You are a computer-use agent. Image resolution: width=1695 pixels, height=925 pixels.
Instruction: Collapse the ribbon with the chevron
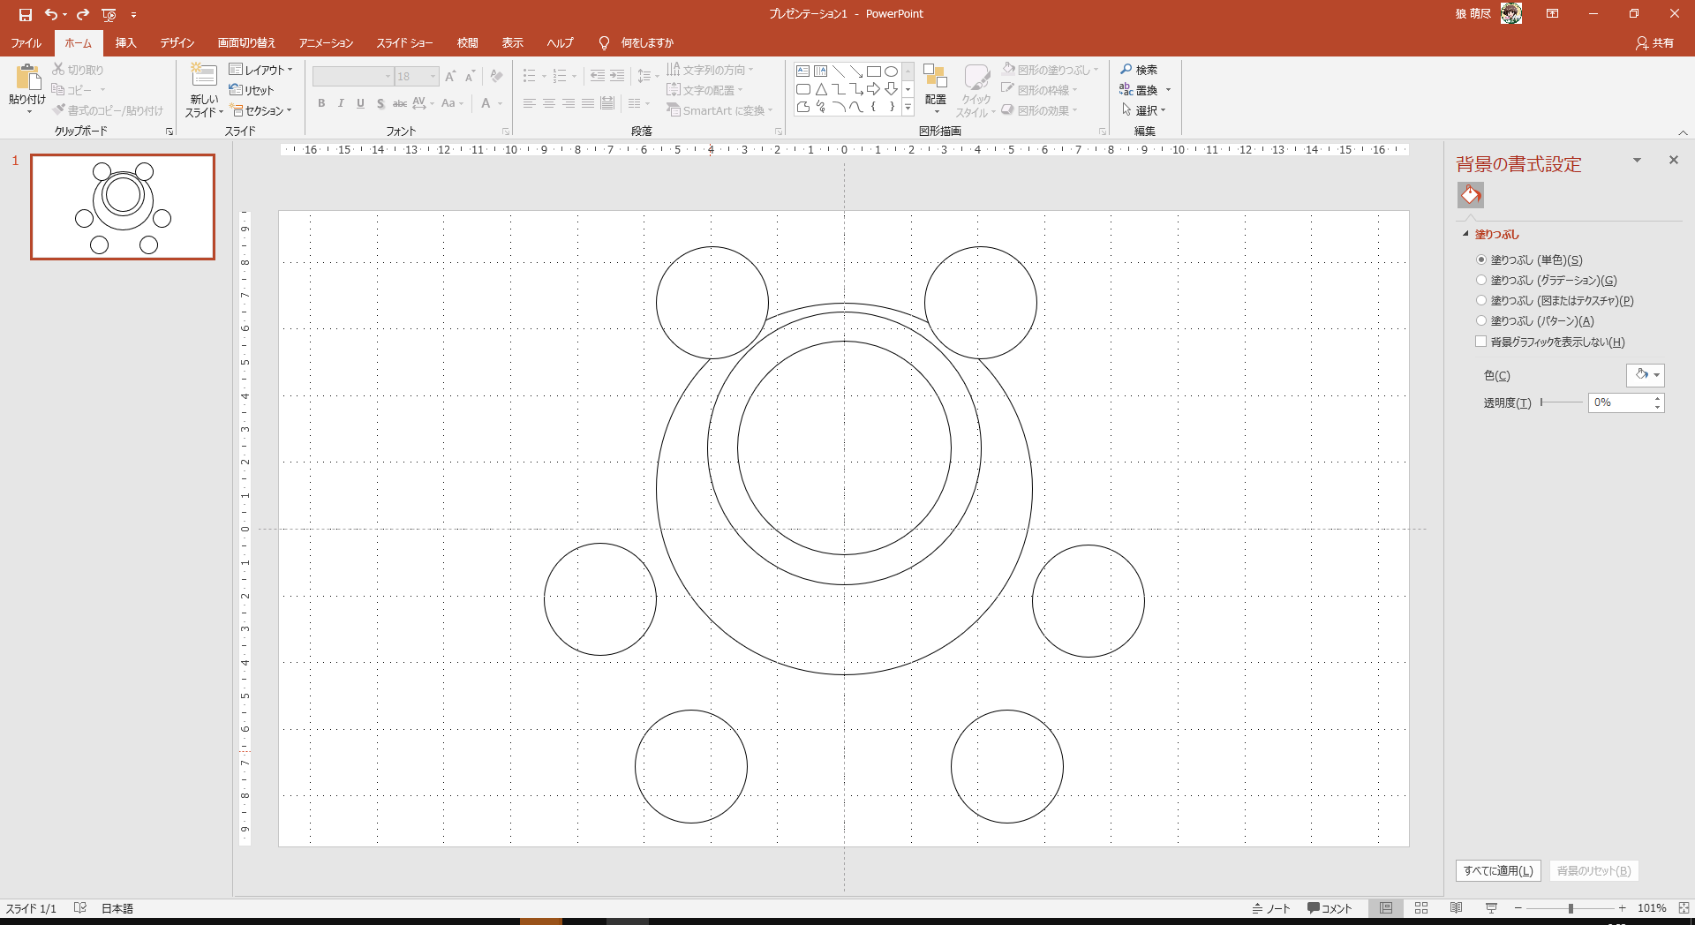tap(1683, 132)
